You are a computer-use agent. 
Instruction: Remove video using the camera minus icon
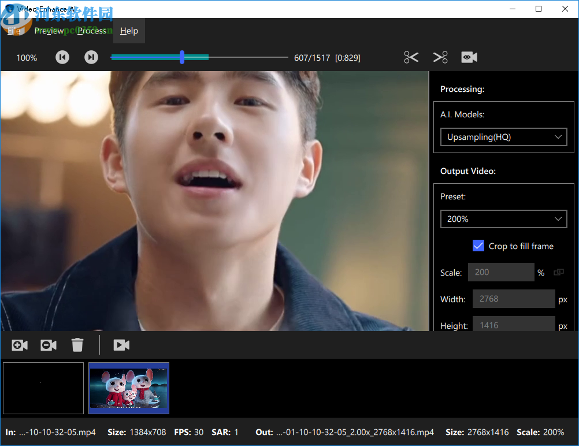coord(48,345)
